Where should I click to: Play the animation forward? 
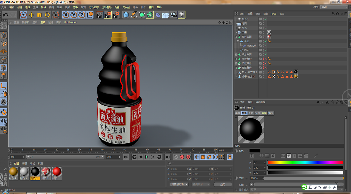pyautogui.click(x=147, y=157)
